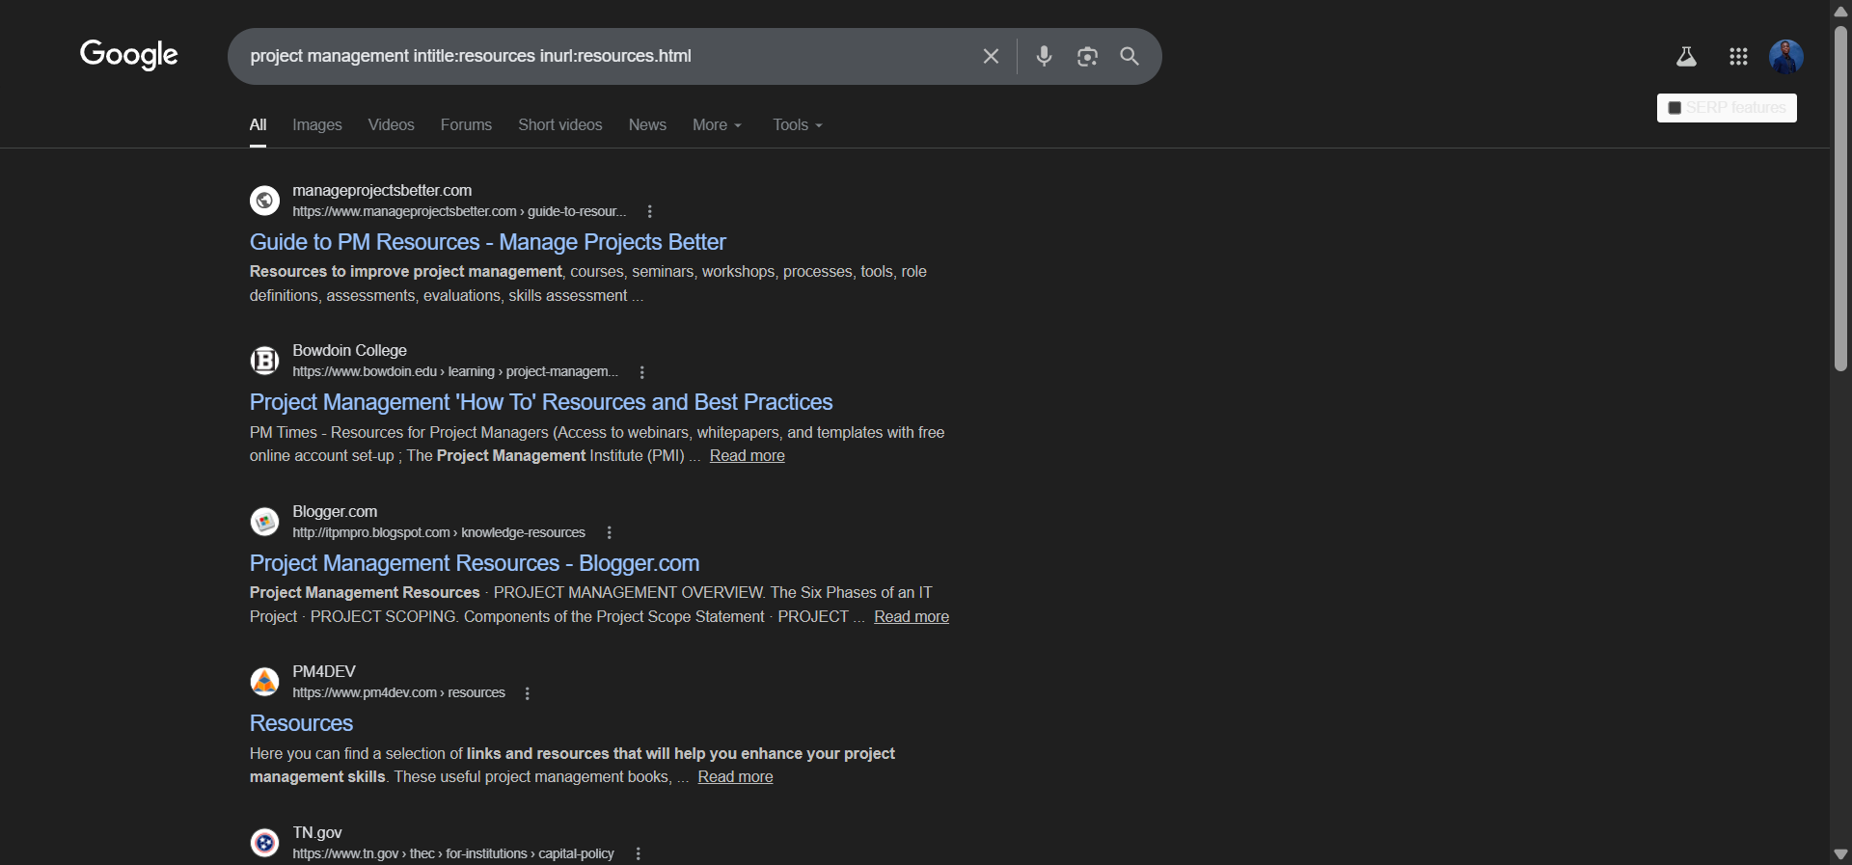
Task: Click the site name PM4DEV
Action: click(324, 672)
